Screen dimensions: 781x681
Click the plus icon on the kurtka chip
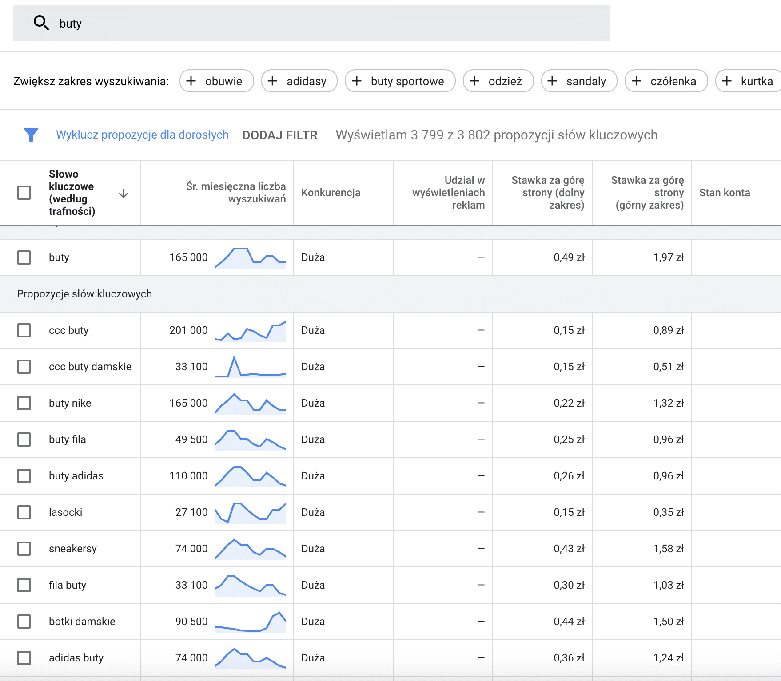727,81
